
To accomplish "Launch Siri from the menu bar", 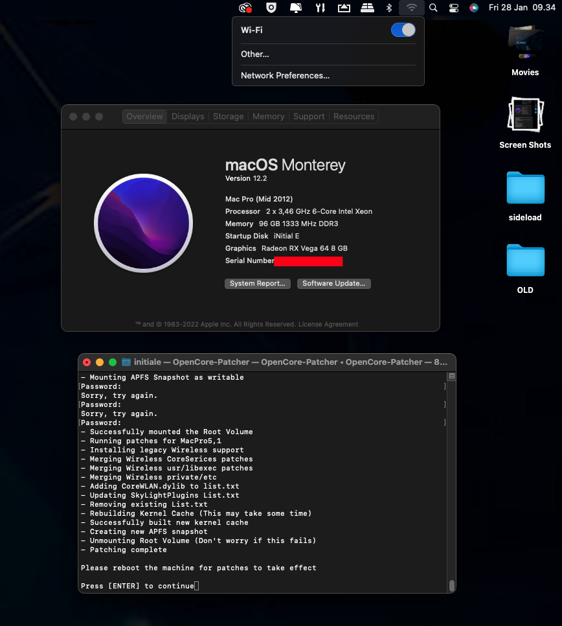I will [x=474, y=8].
